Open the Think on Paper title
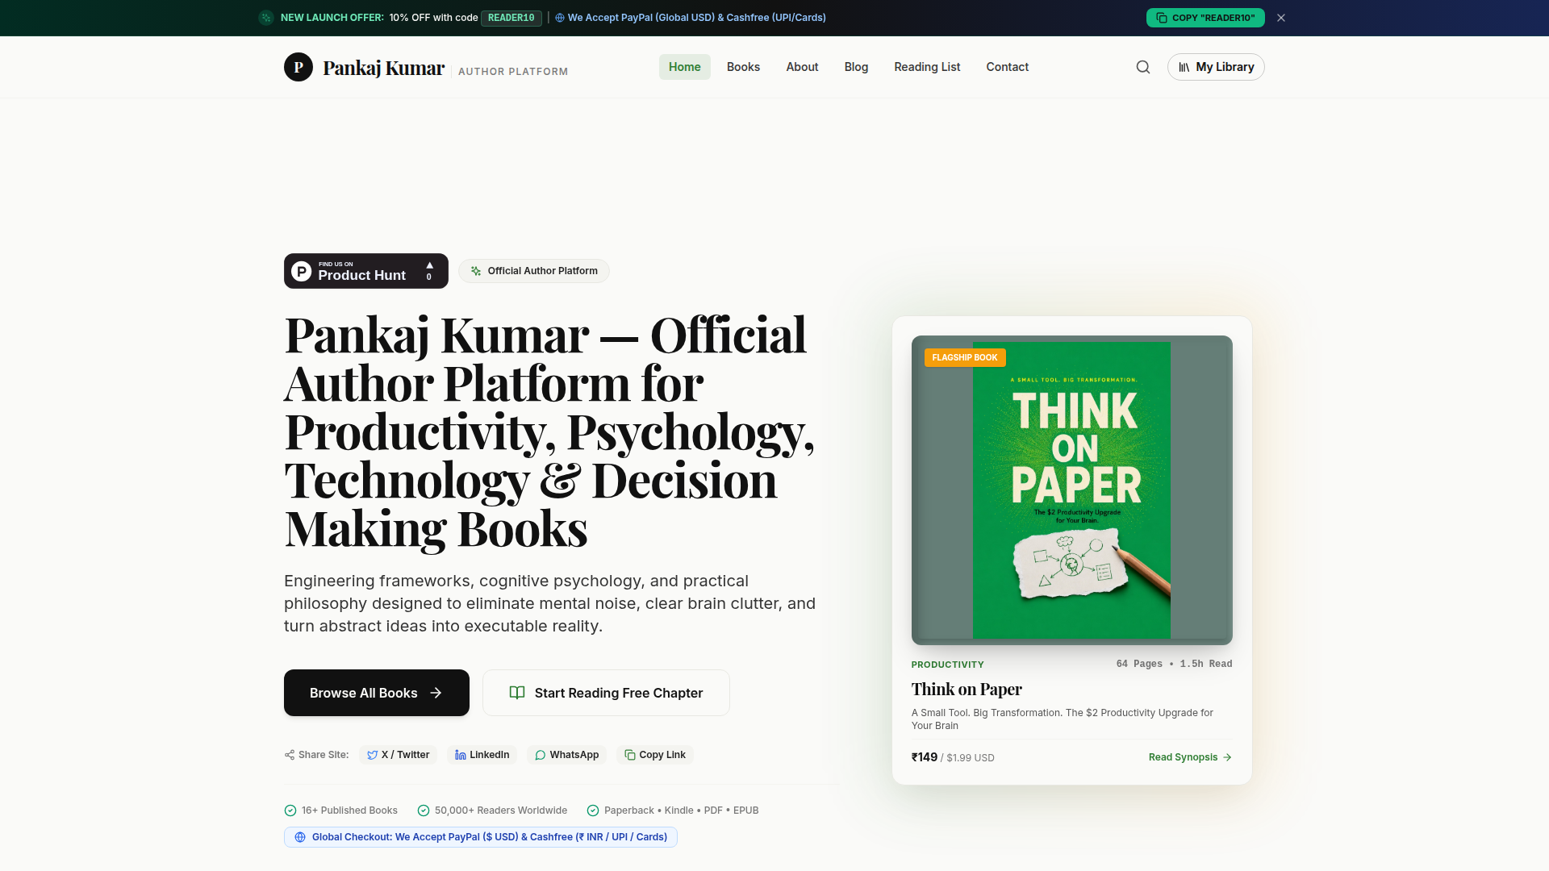1549x871 pixels. pyautogui.click(x=967, y=689)
